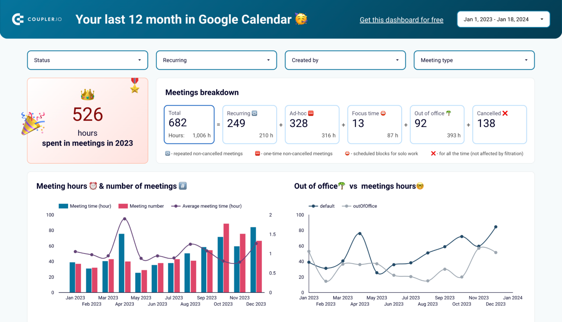Click the recurring meetings repeat icon

click(x=254, y=113)
